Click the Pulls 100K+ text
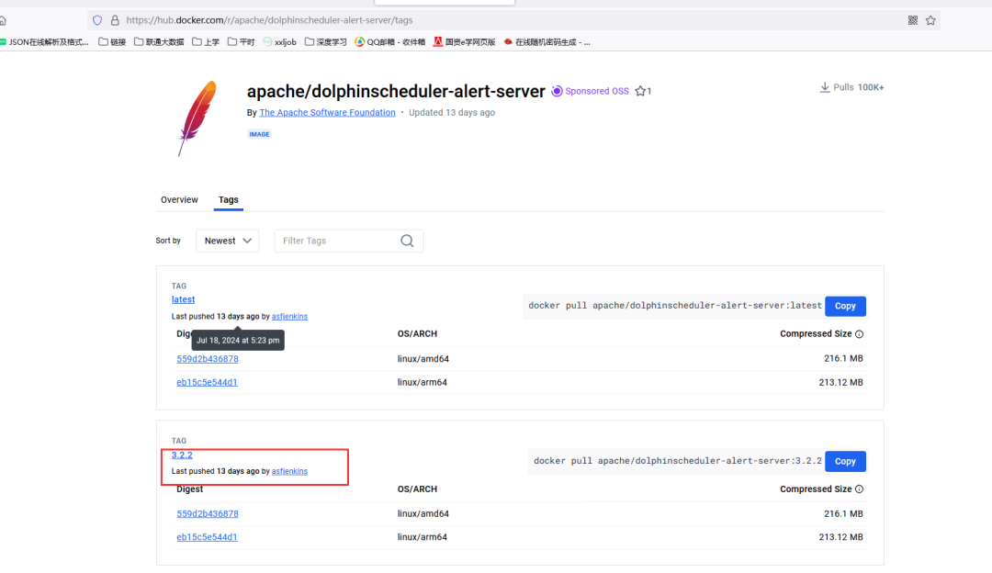 tap(859, 87)
